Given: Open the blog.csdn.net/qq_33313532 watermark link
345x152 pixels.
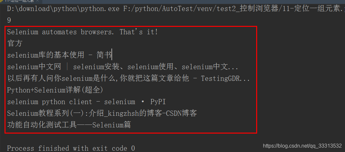Looking at the screenshot, I should click(x=302, y=146).
